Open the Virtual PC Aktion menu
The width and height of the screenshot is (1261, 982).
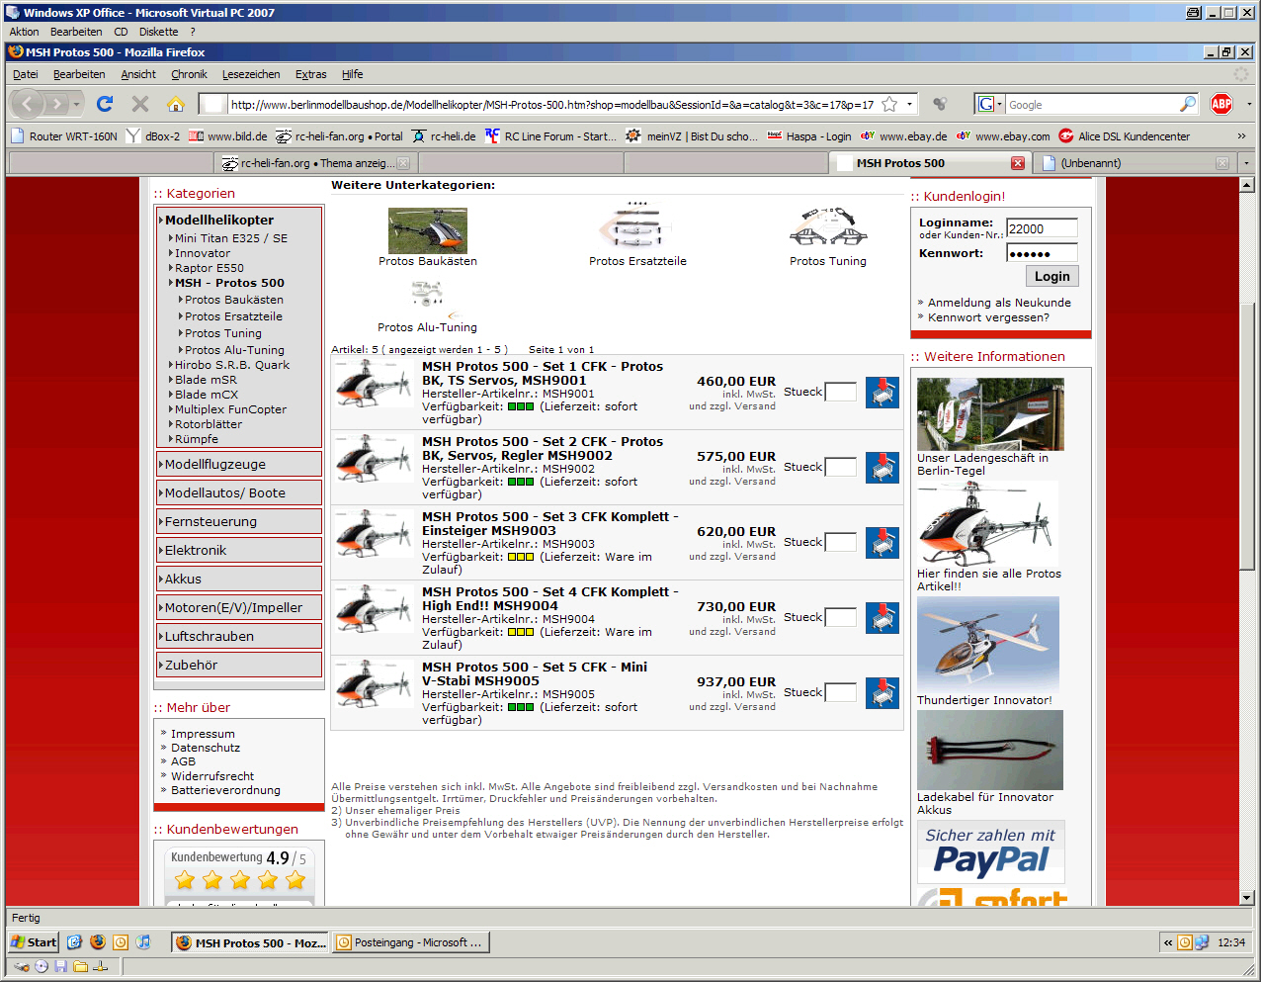tap(24, 32)
